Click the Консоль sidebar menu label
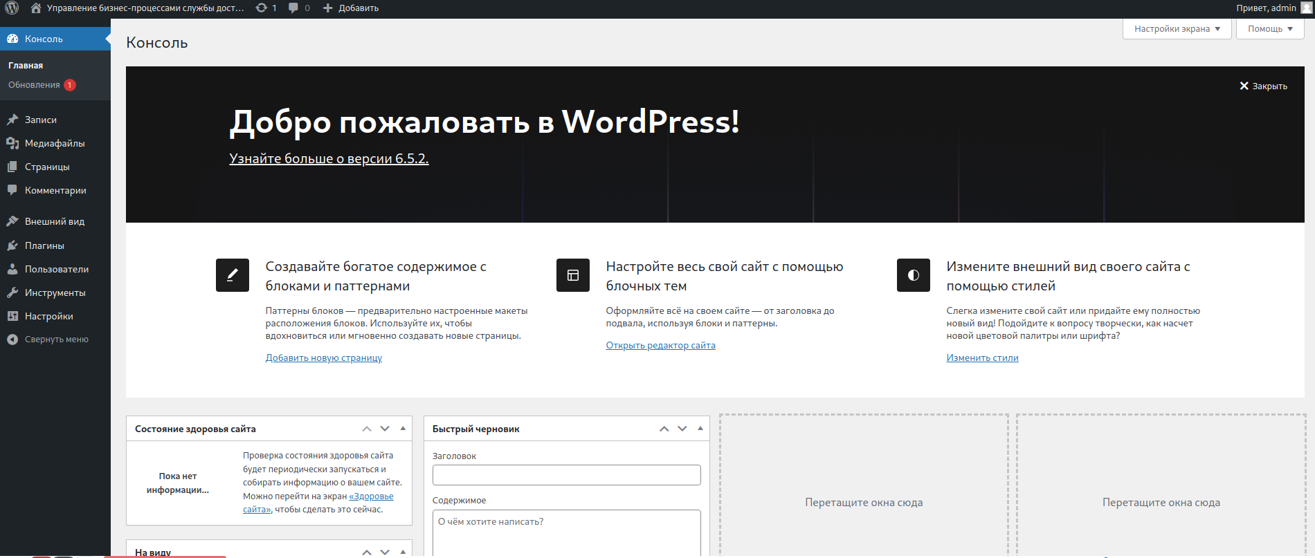 click(44, 39)
